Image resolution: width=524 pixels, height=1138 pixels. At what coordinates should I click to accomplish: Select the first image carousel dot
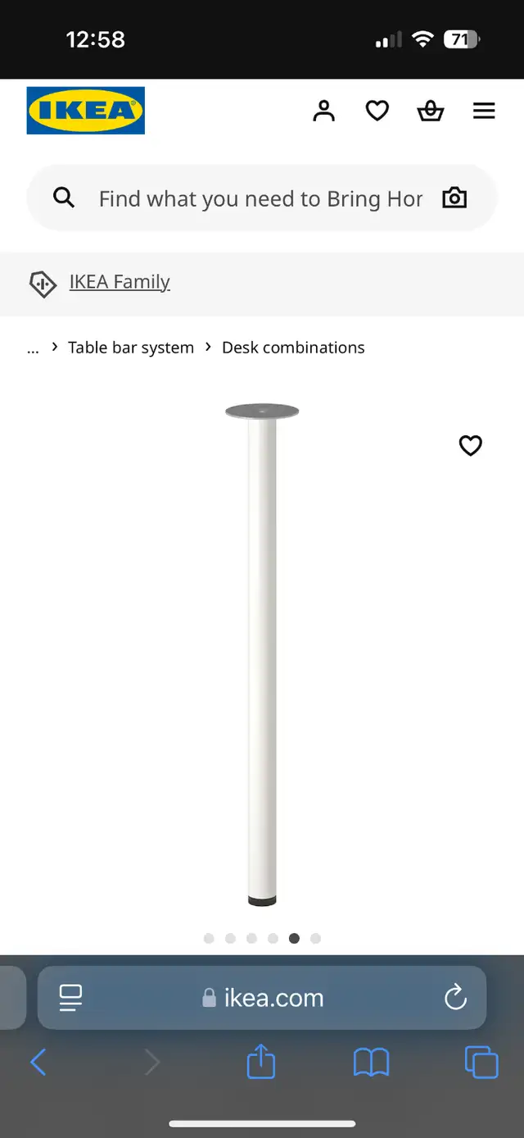pyautogui.click(x=209, y=939)
